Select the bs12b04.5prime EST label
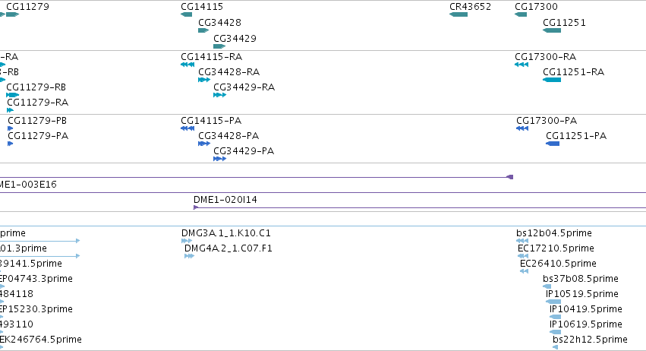This screenshot has width=646, height=351. 553,233
